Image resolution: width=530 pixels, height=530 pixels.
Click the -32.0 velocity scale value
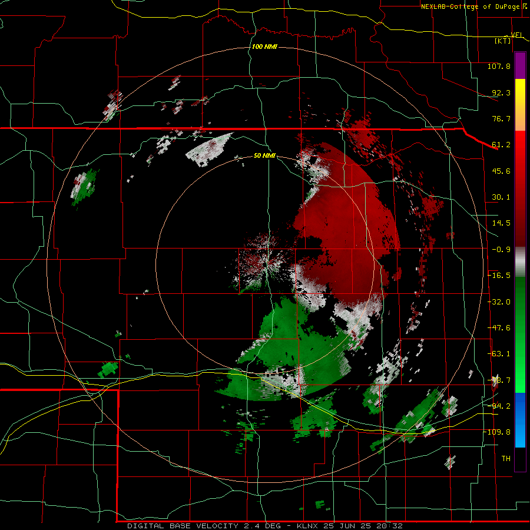499,302
